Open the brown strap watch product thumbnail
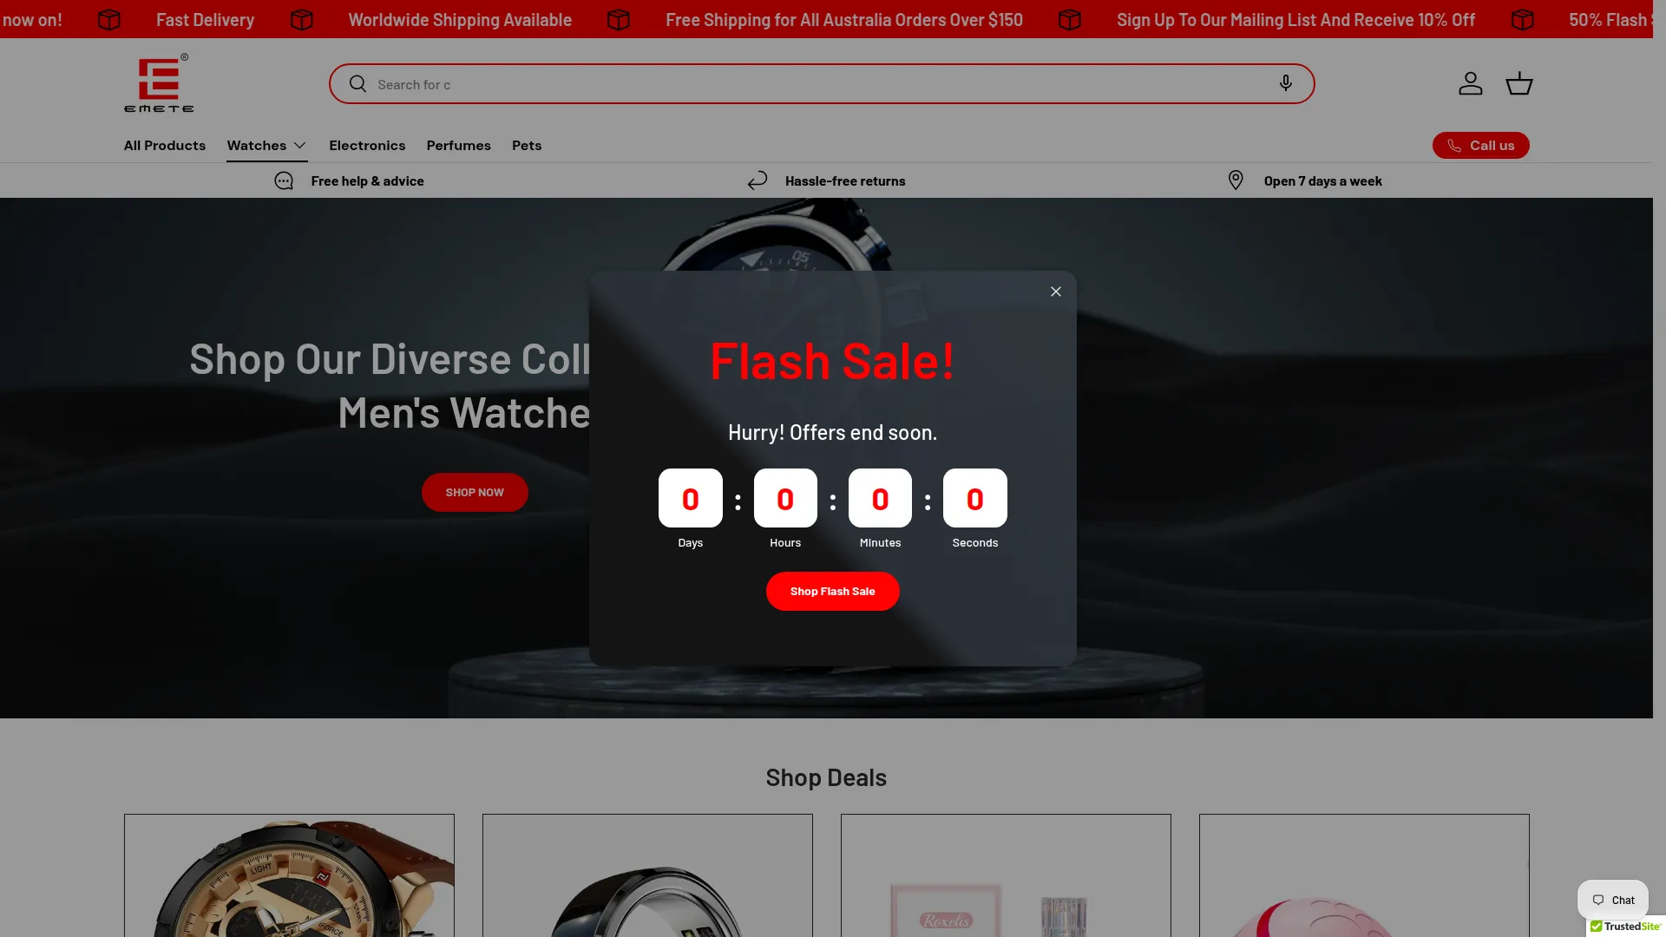This screenshot has height=937, width=1666. [289, 875]
